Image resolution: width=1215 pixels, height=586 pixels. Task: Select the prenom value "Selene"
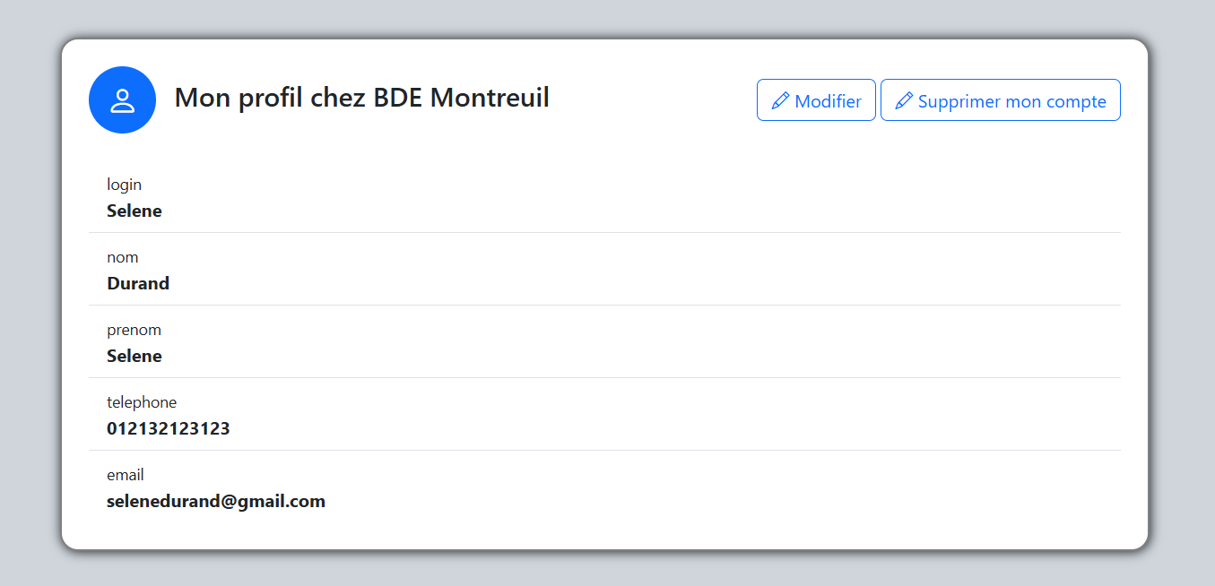(135, 357)
